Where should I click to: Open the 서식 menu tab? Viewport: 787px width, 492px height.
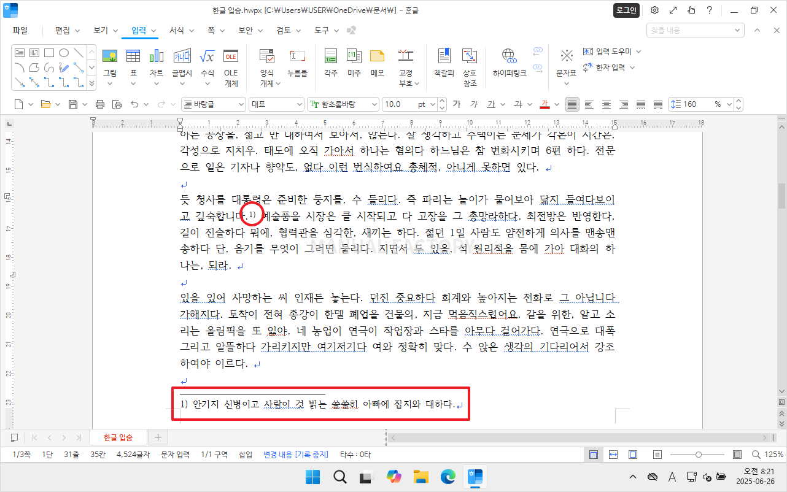(x=177, y=30)
